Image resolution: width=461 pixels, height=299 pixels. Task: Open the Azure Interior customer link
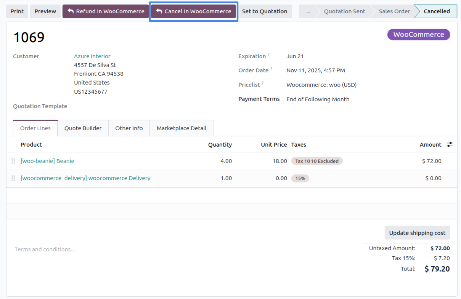(x=92, y=56)
